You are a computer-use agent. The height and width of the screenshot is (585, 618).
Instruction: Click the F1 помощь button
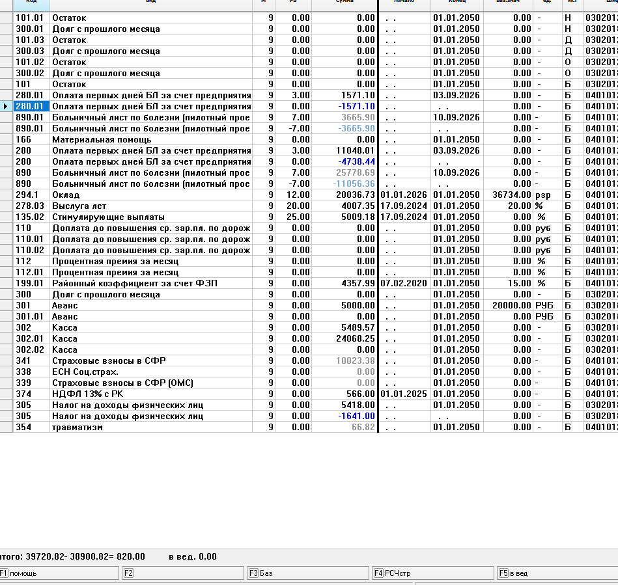click(59, 573)
